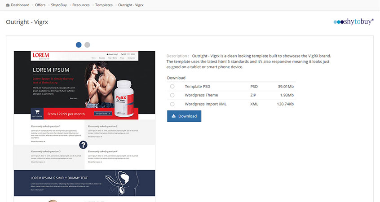
Task: Click the shopping cart Quick Order icon
Action: click(37, 114)
